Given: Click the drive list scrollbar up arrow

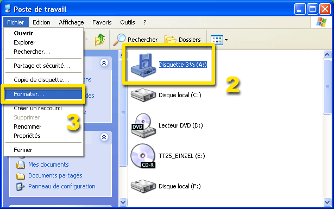Looking at the screenshot, I should pos(327,54).
